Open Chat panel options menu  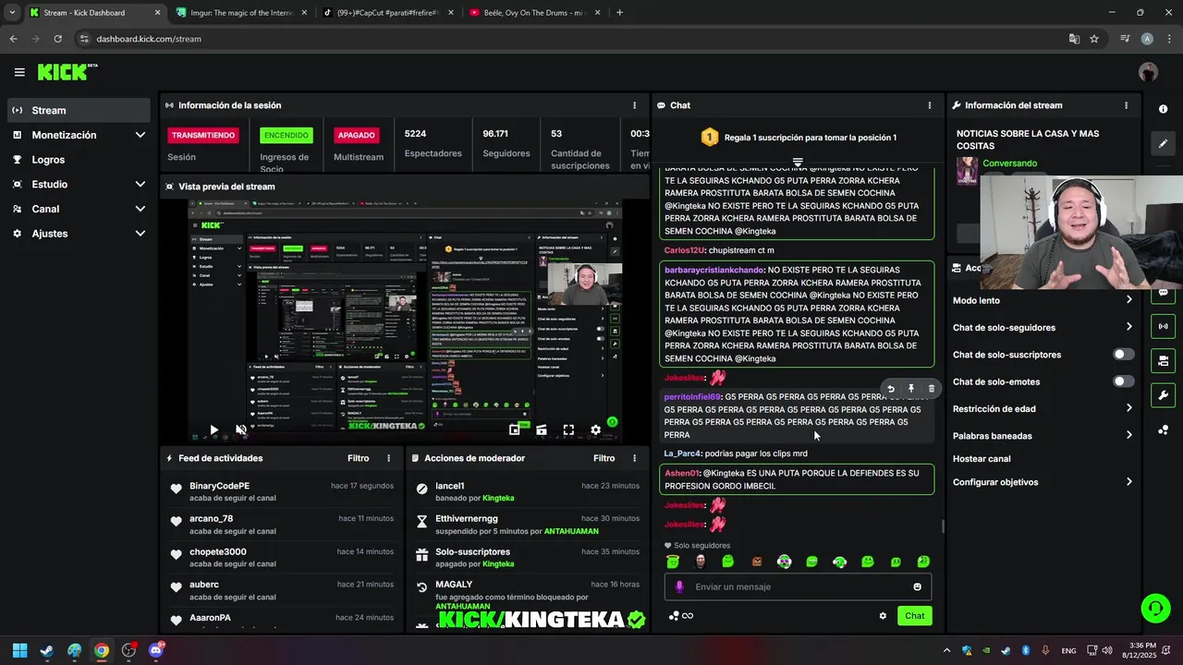pos(929,105)
